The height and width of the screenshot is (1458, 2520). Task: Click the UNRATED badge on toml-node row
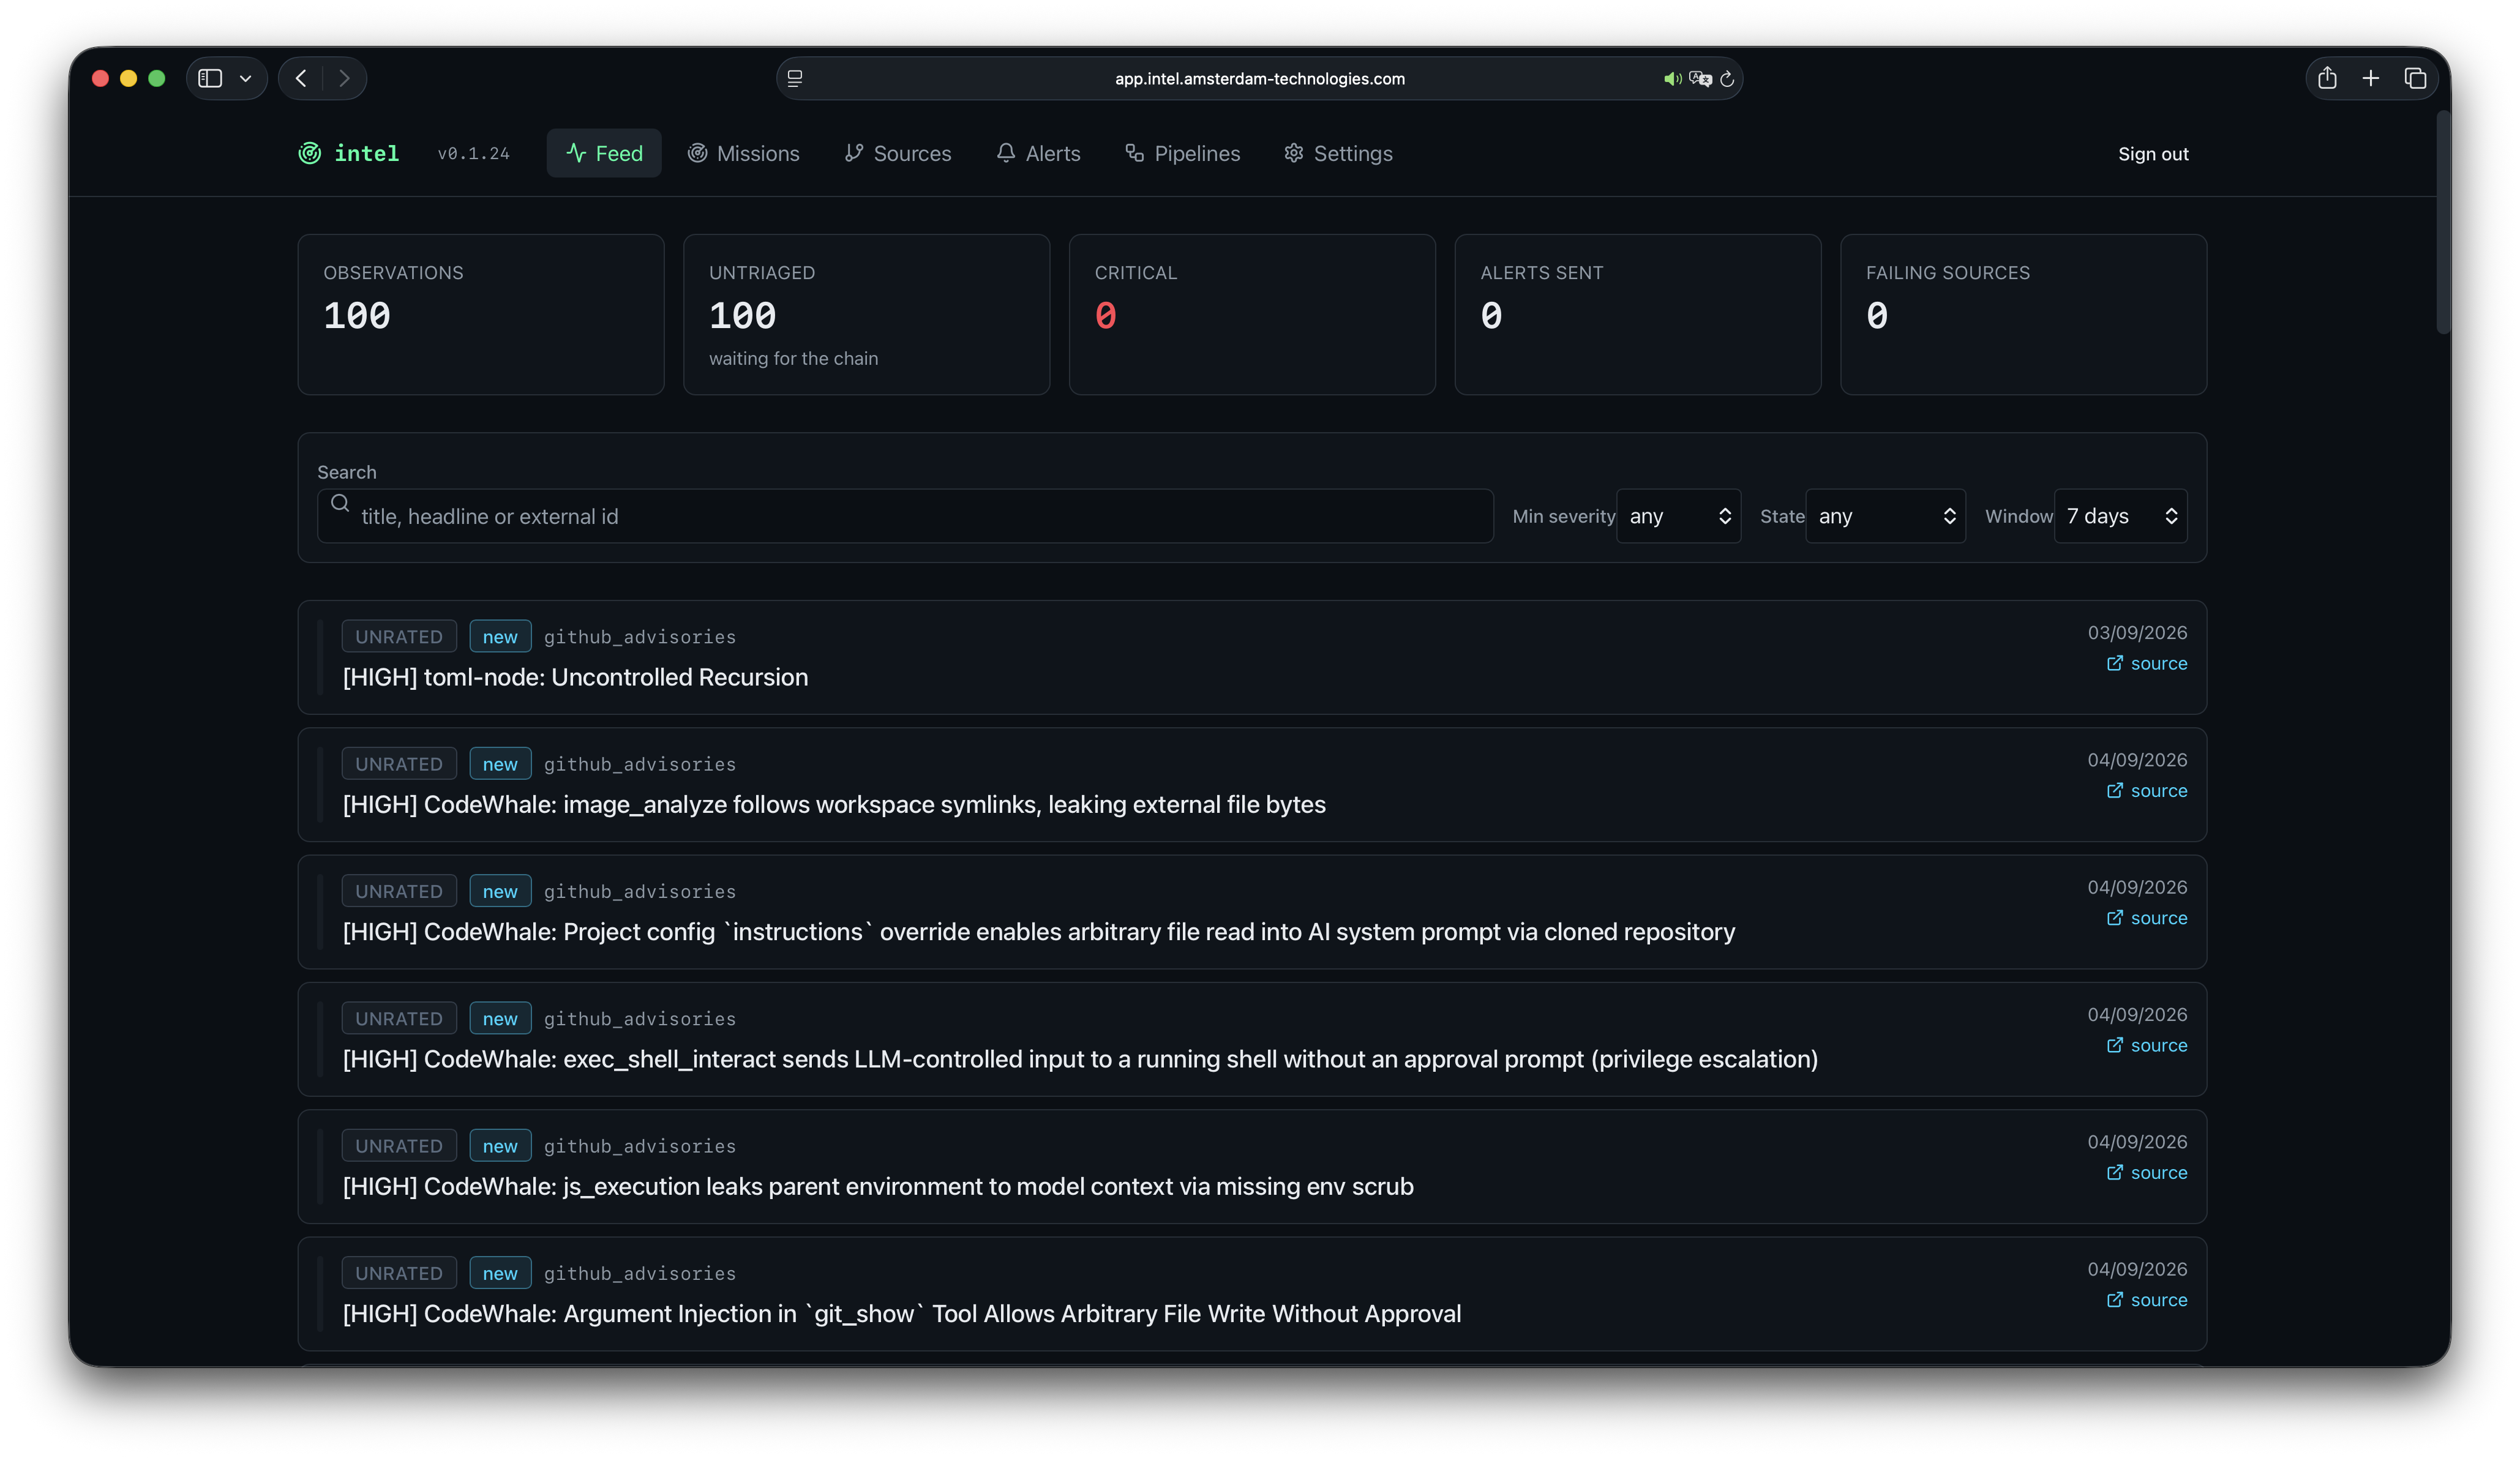point(399,637)
